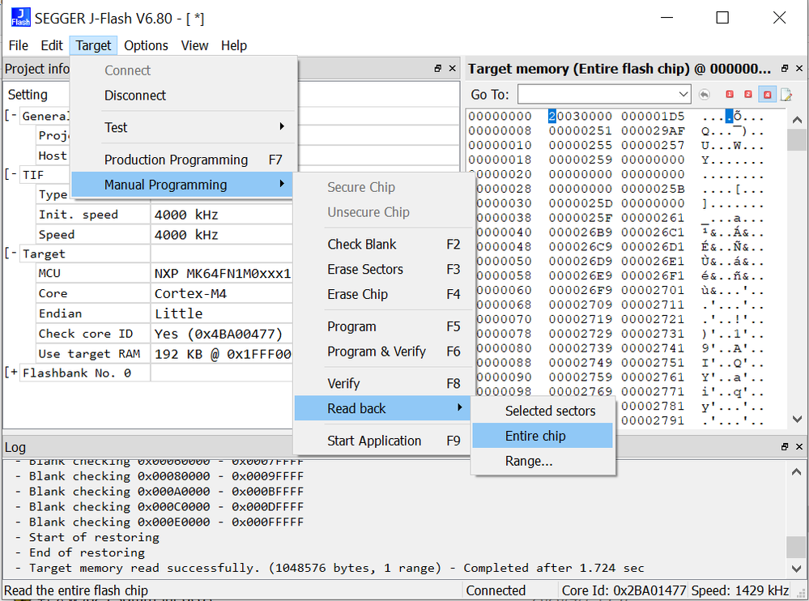Undock the Target memory panel

(x=785, y=68)
